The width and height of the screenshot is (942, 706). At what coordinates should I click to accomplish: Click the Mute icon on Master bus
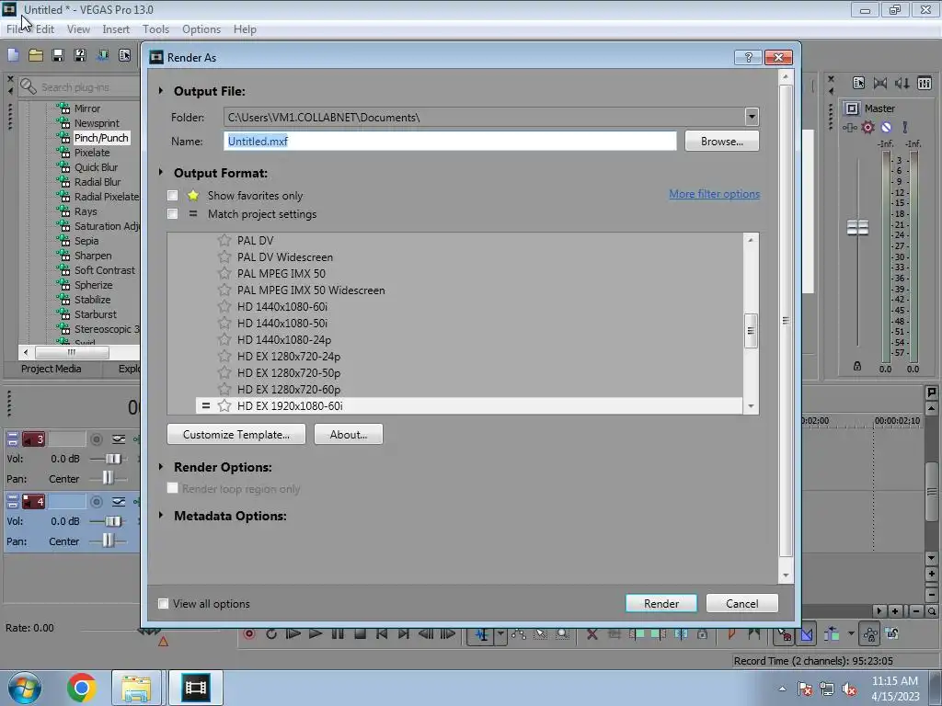(886, 127)
